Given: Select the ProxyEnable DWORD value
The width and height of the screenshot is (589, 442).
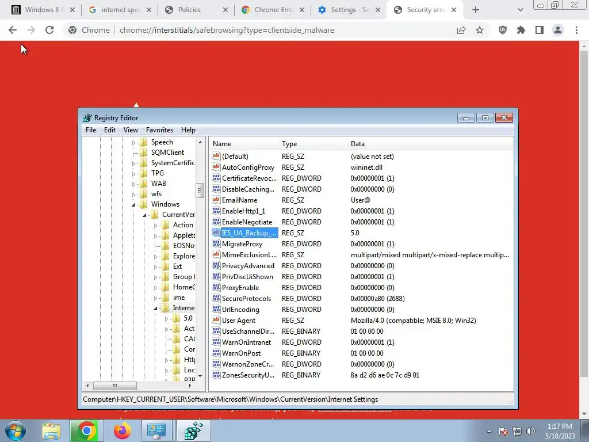Looking at the screenshot, I should point(240,288).
